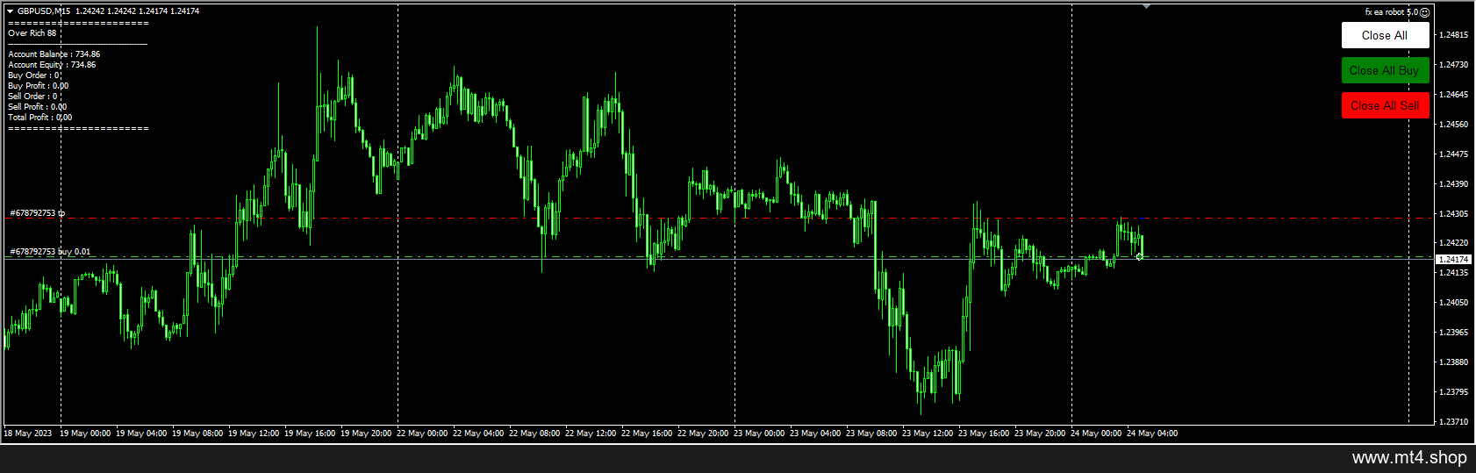Screen dimensions: 1476x473
Task: Click the current price tag 1.24174
Action: pos(1453,260)
